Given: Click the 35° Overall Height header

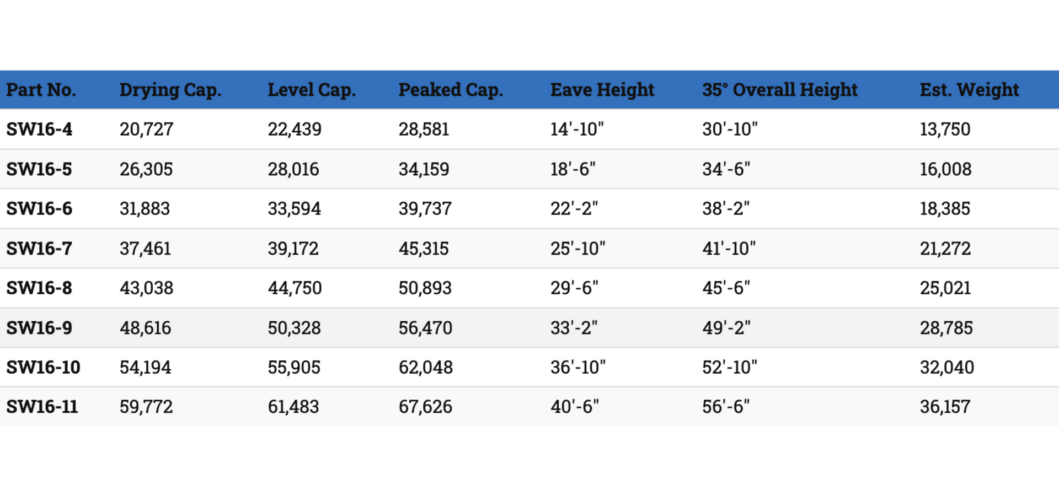Looking at the screenshot, I should pos(780,90).
